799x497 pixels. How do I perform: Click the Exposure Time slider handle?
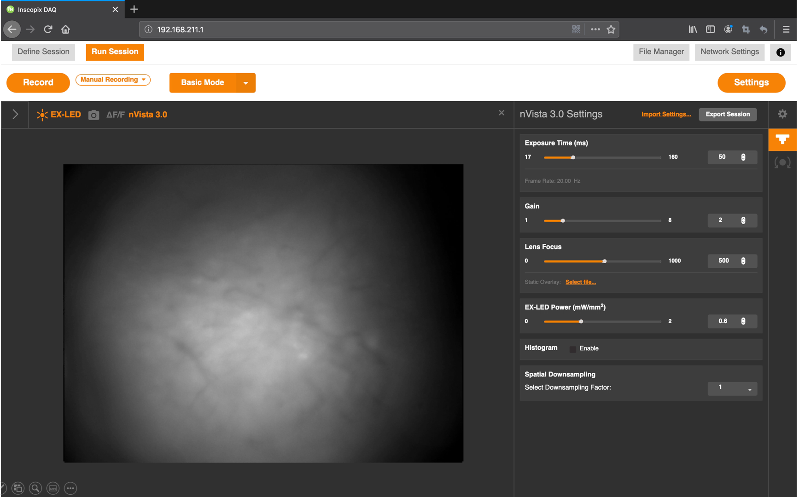coord(573,157)
